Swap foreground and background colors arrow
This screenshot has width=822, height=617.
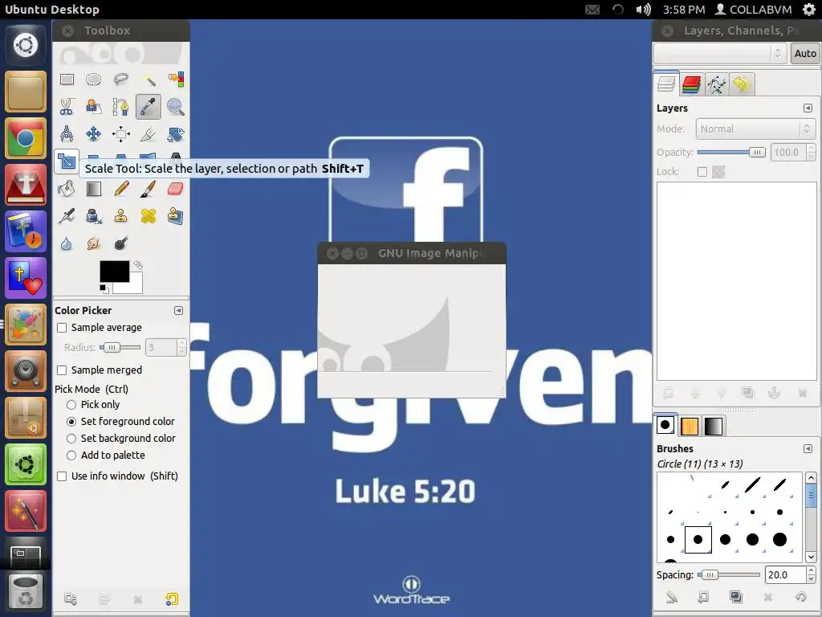coord(138,265)
